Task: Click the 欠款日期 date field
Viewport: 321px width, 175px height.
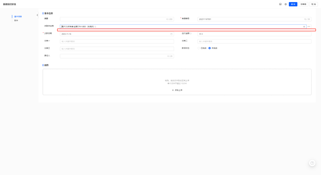Action: click(117, 34)
